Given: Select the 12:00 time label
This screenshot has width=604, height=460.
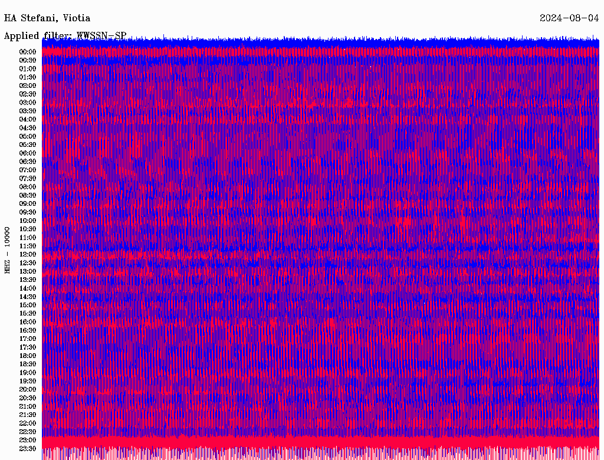Looking at the screenshot, I should coord(28,254).
